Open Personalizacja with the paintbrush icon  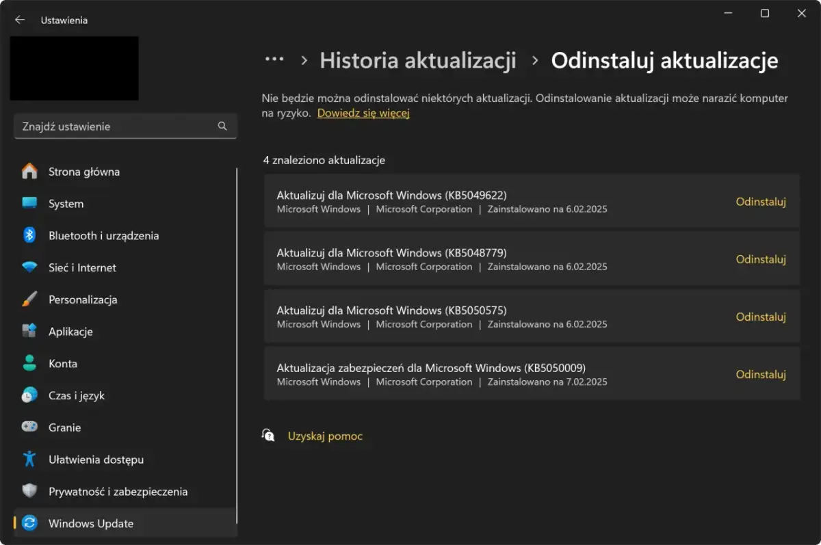[x=30, y=300]
